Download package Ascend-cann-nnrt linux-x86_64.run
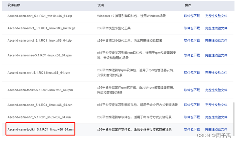 tap(192, 117)
